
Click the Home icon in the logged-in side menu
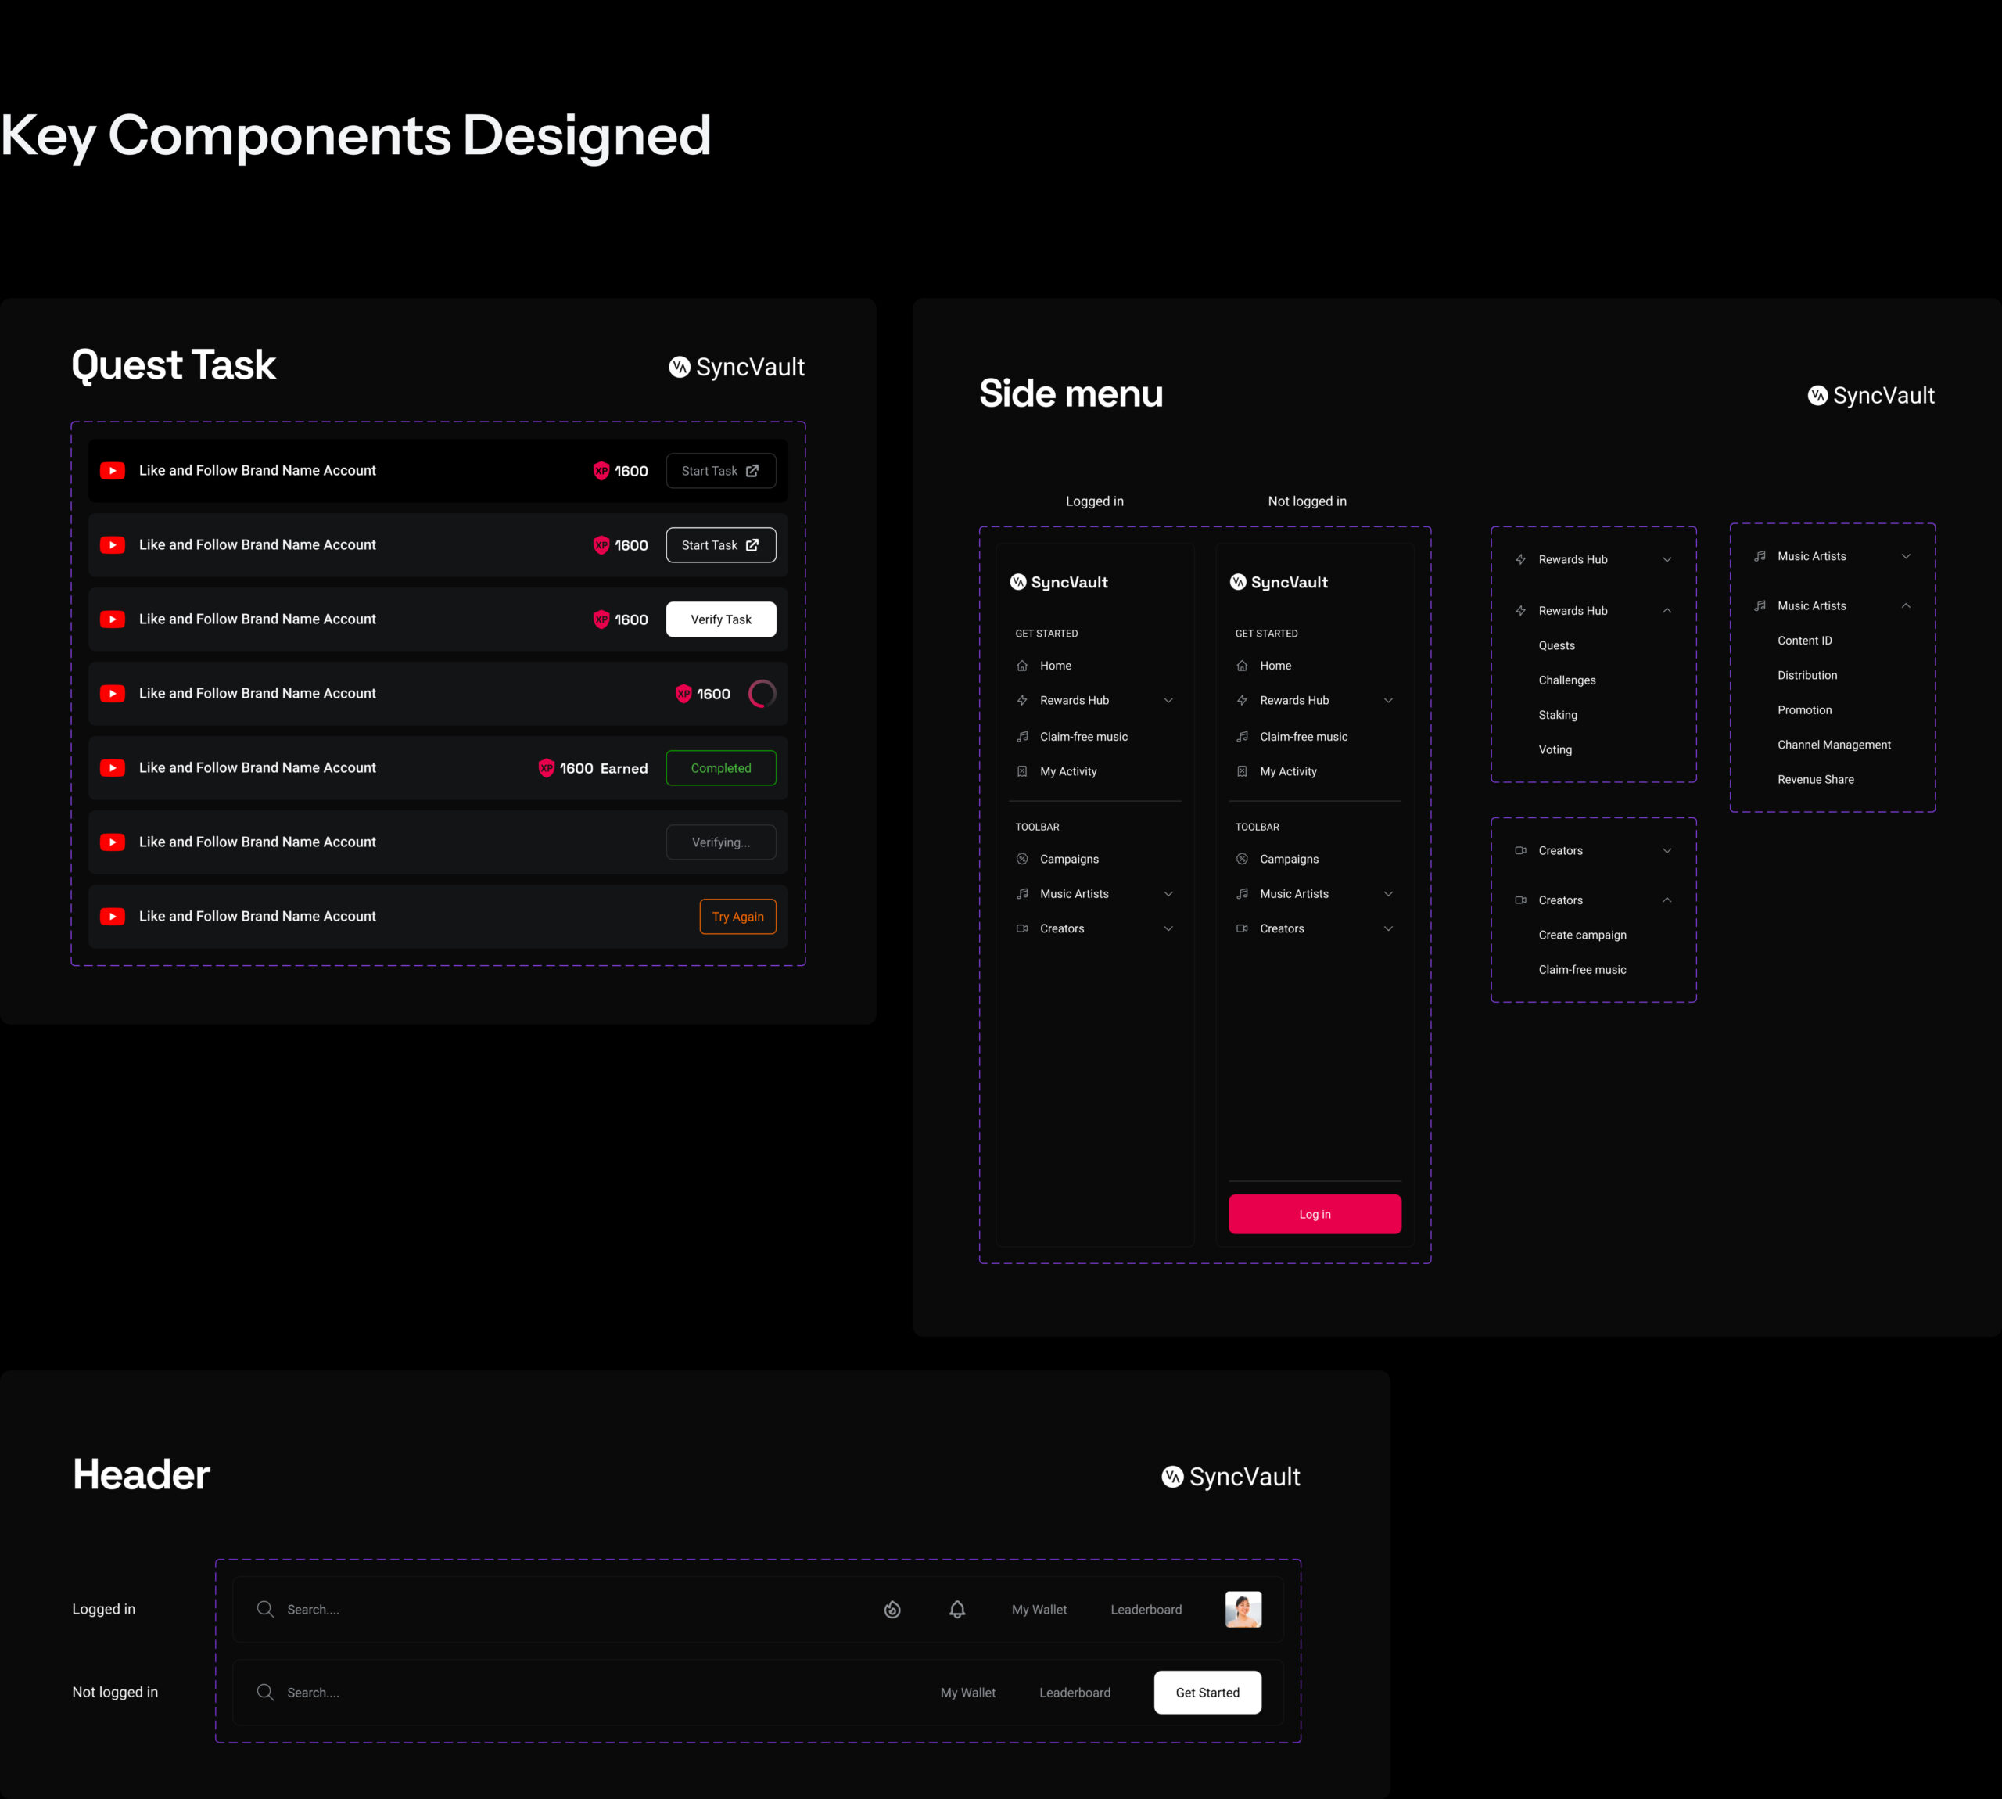point(1022,665)
